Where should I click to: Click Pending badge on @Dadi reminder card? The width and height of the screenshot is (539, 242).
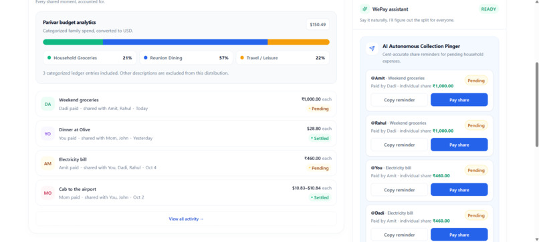[x=476, y=215]
